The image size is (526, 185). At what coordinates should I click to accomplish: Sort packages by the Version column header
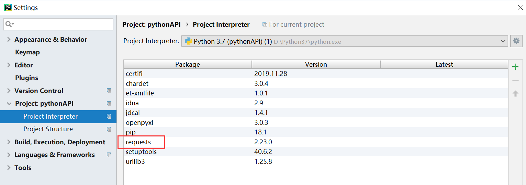coord(316,64)
